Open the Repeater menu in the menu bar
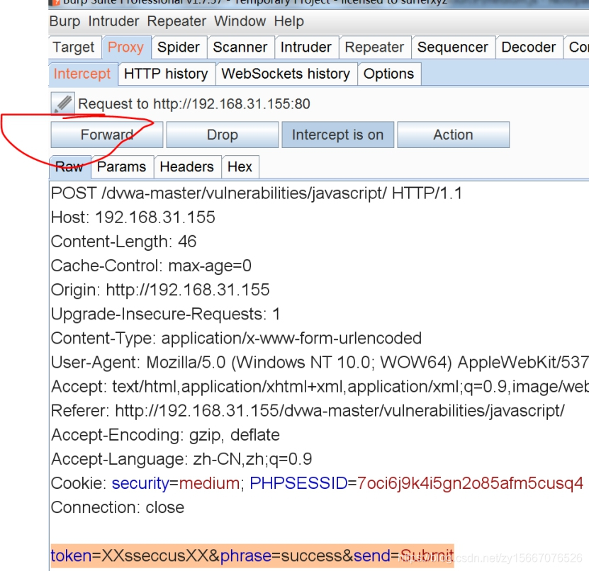589x571 pixels. pyautogui.click(x=176, y=21)
